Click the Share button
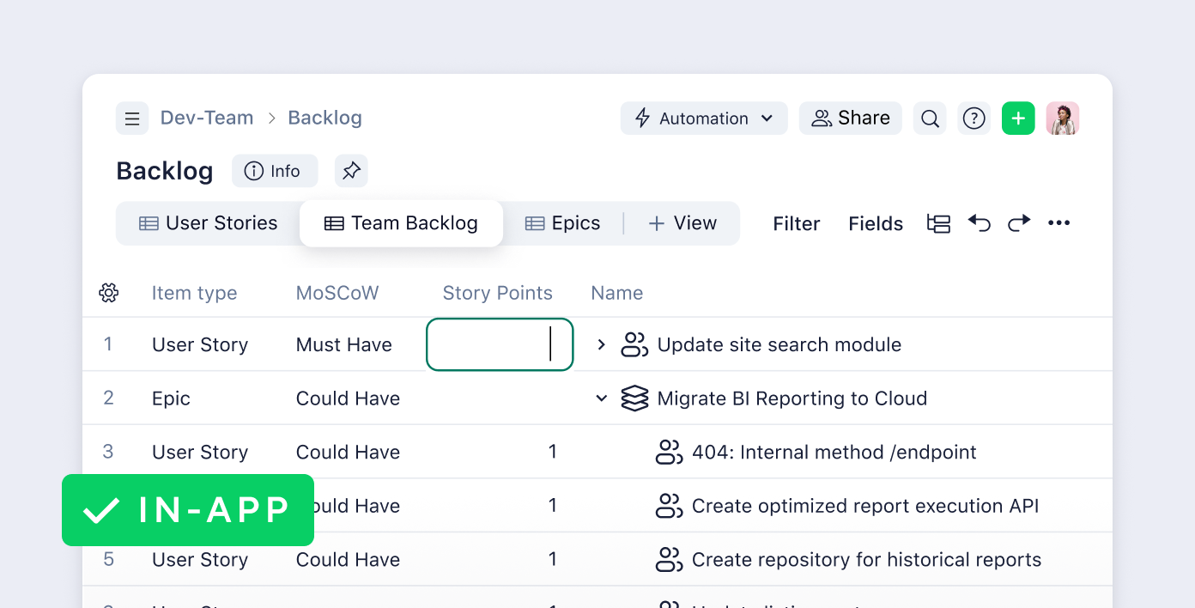The image size is (1195, 608). pyautogui.click(x=851, y=119)
